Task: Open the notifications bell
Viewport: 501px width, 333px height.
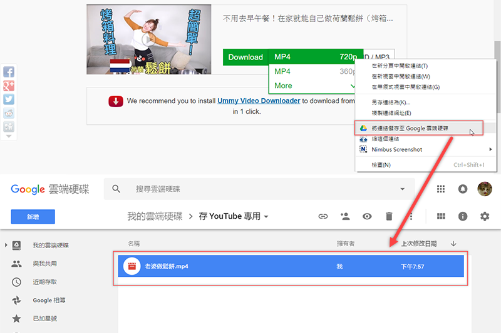Action: click(x=463, y=189)
